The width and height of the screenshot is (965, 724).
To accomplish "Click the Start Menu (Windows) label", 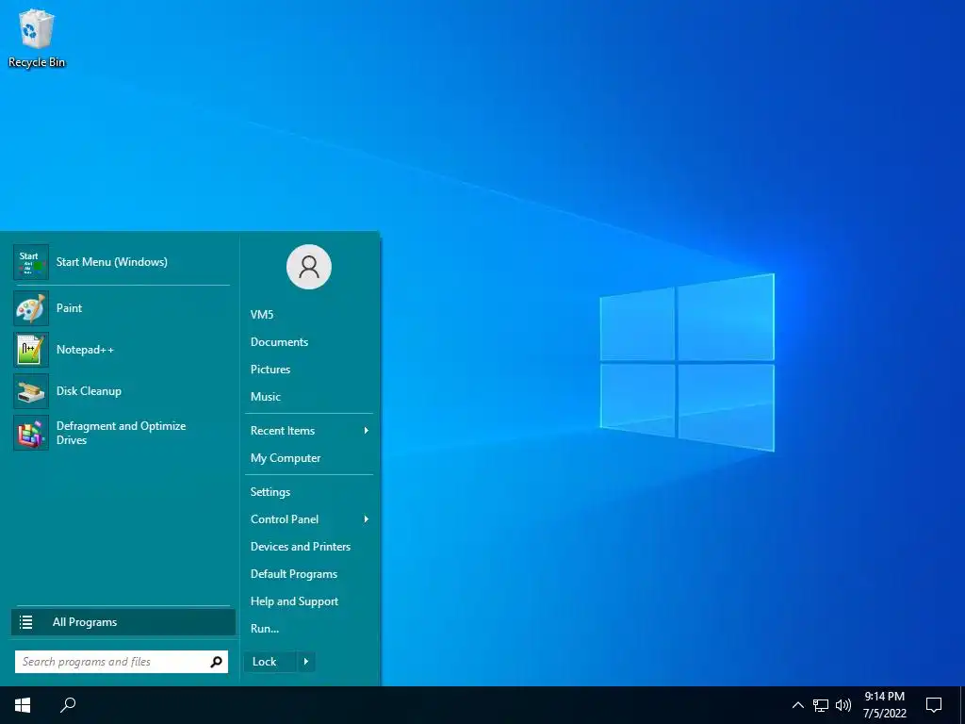I will coord(111,262).
